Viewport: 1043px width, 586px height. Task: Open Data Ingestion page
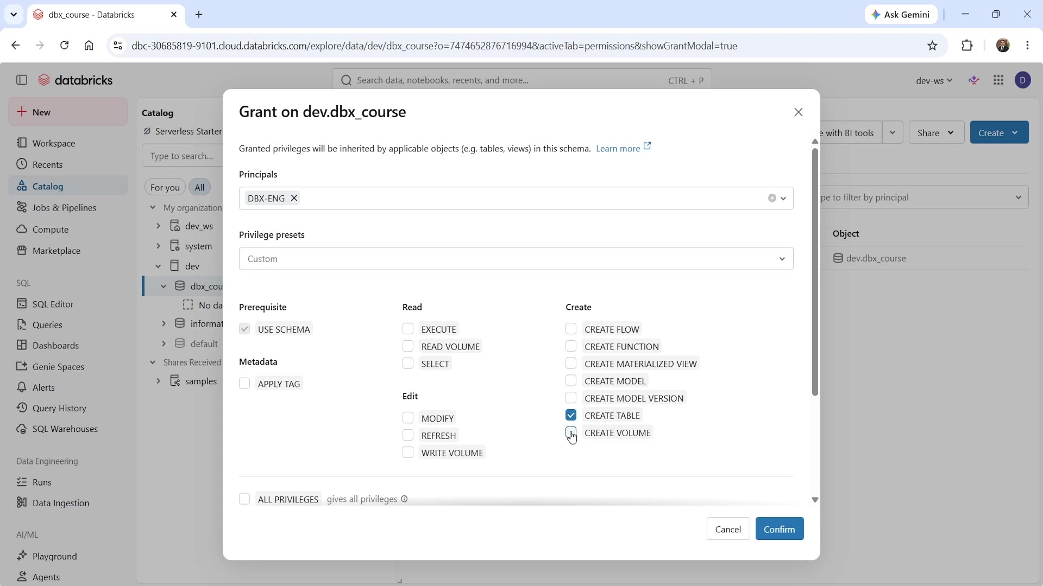(68, 502)
